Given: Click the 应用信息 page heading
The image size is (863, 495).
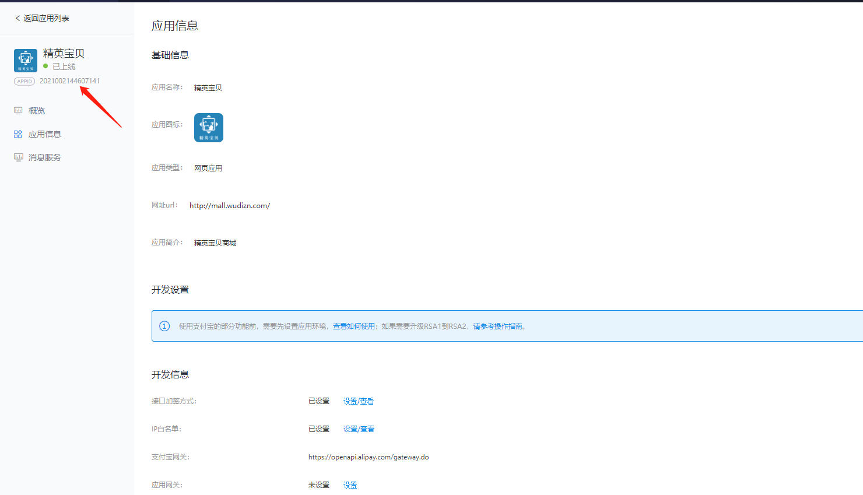Looking at the screenshot, I should [x=175, y=26].
